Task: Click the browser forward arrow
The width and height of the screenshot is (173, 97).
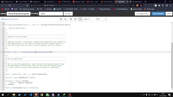Action: click(x=6, y=5)
